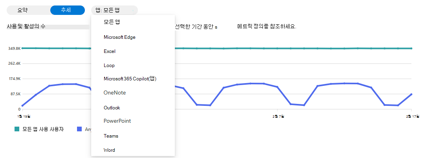422x158 pixels.
Task: Select OneNote in the dropdown
Action: [x=115, y=93]
